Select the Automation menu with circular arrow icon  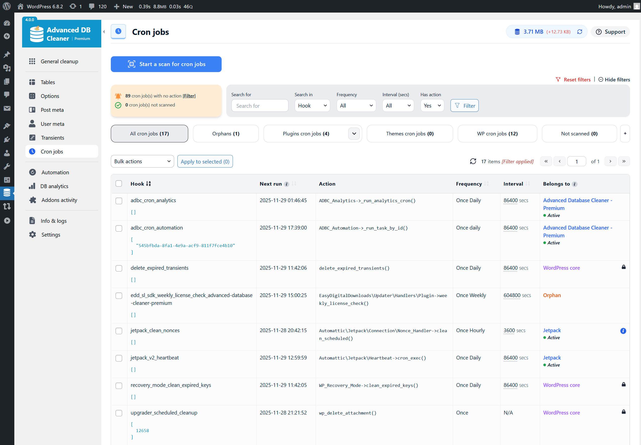coord(33,172)
